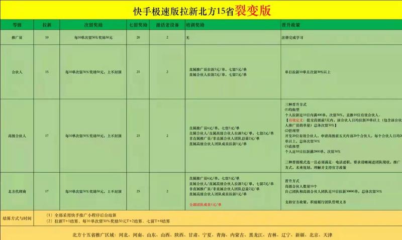The height and width of the screenshot is (240, 402).
Task: Click the '(2)管理型' line
Action: [292, 131]
